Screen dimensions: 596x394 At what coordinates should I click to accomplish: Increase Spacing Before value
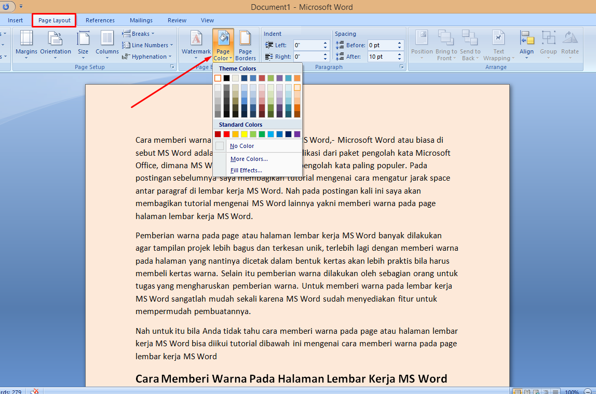(x=399, y=43)
